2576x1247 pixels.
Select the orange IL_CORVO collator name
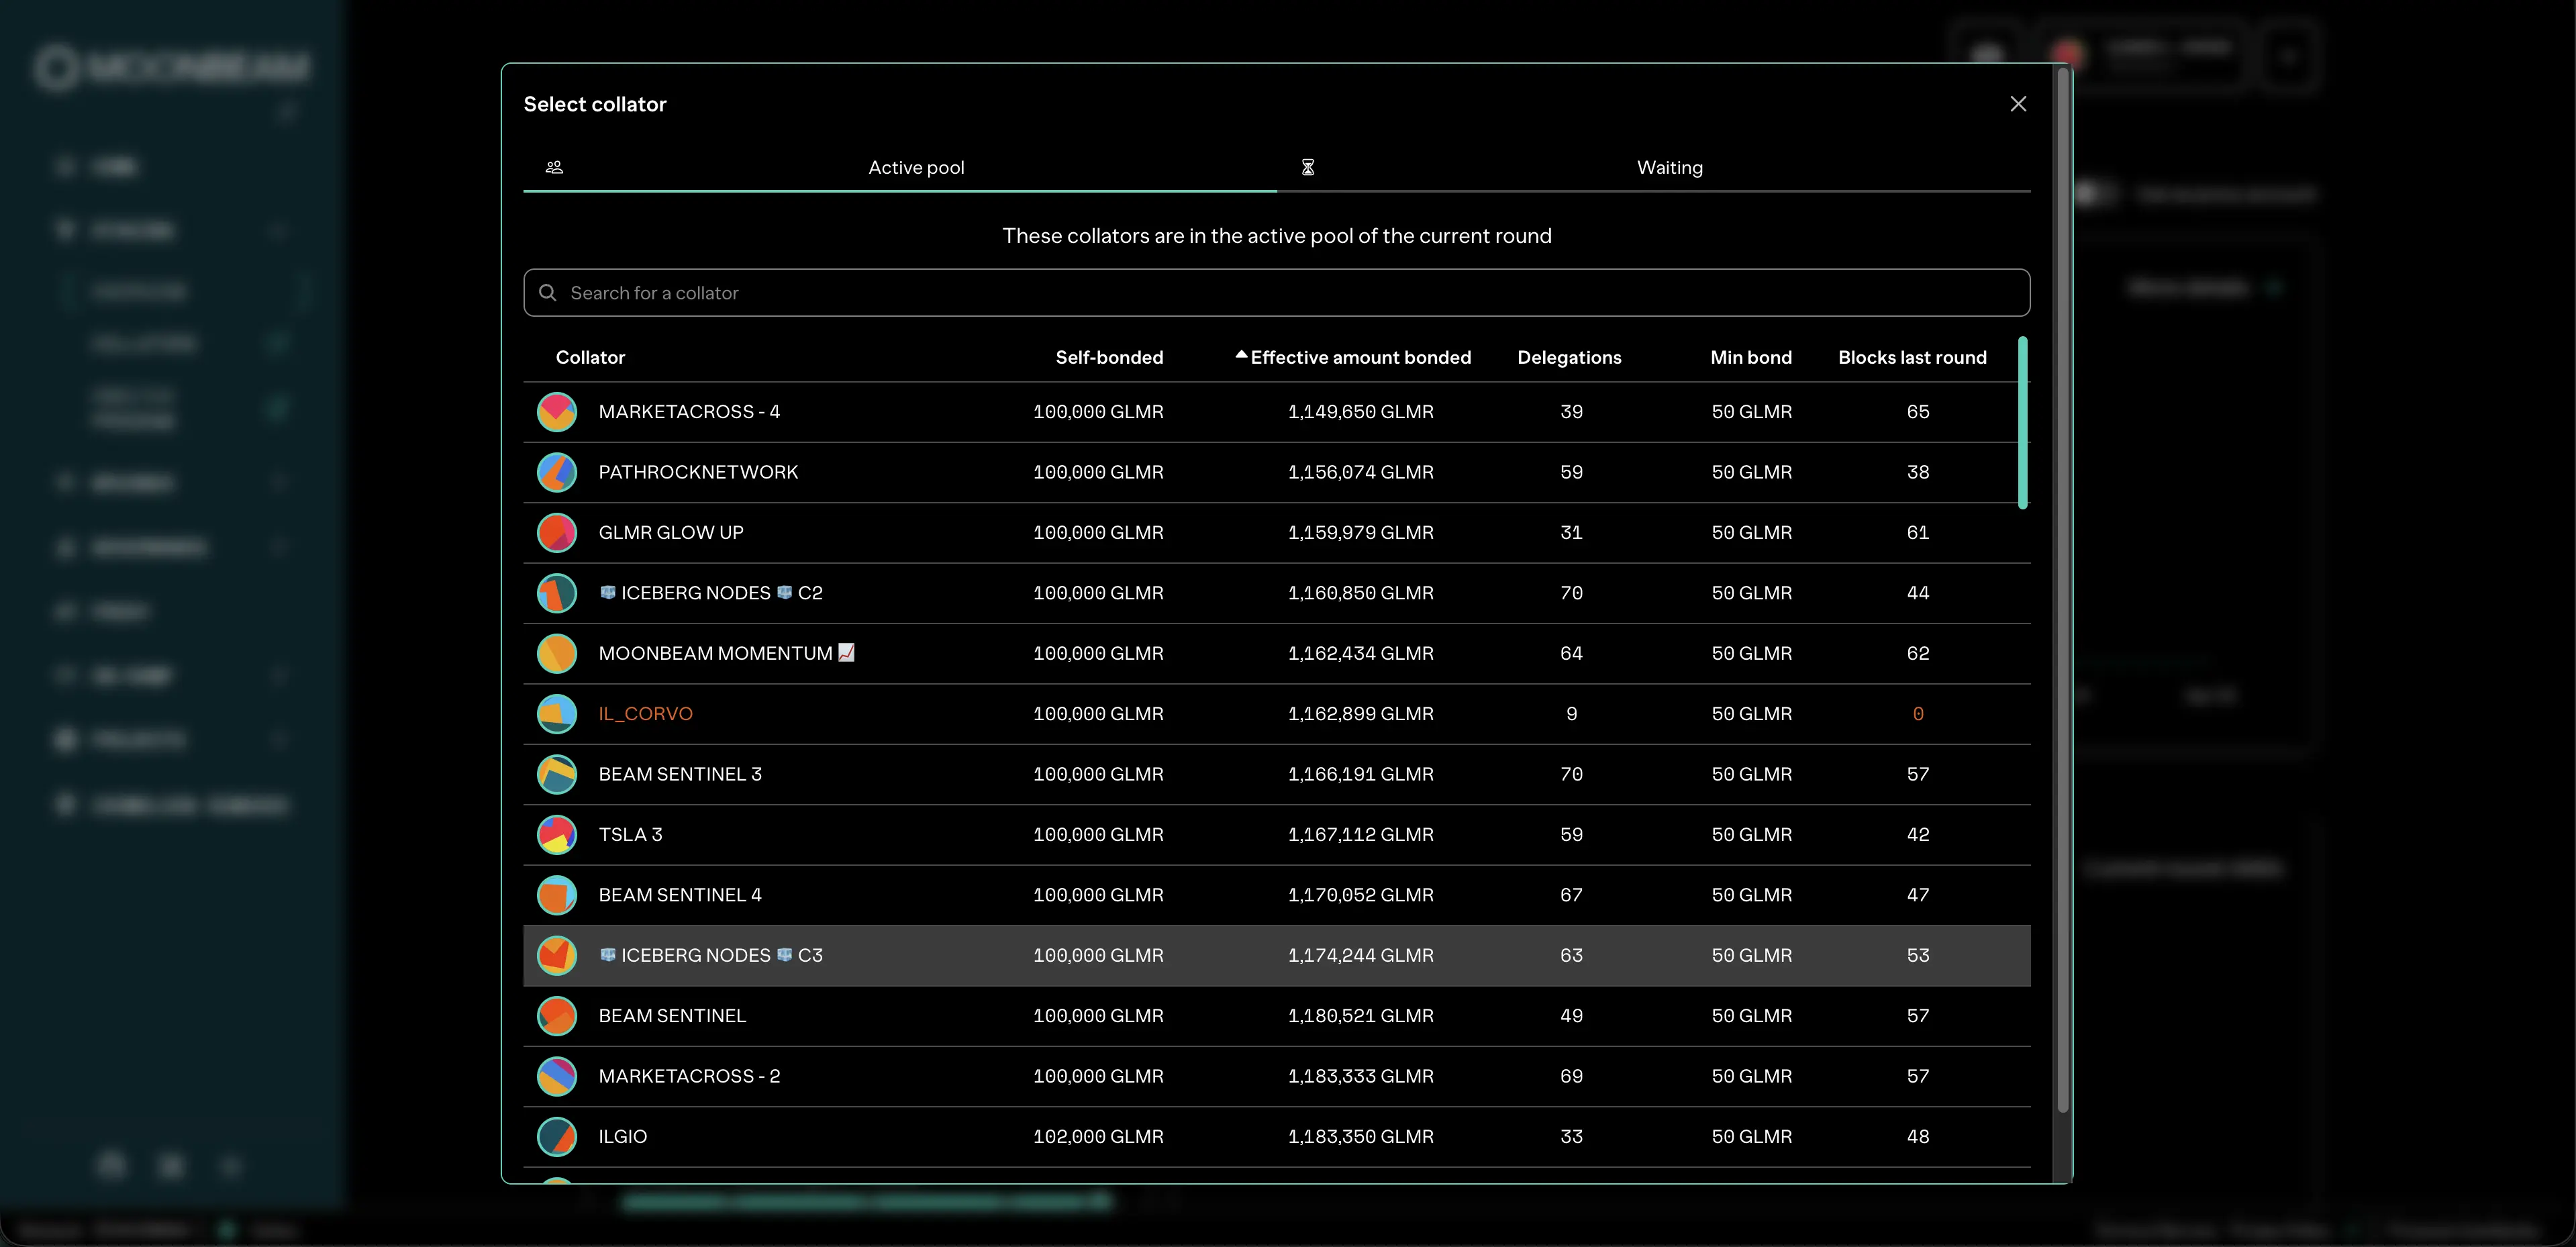[645, 714]
